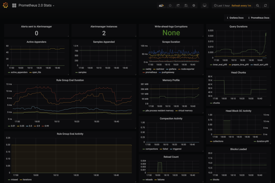Open the Grafana Docs link

235,18
